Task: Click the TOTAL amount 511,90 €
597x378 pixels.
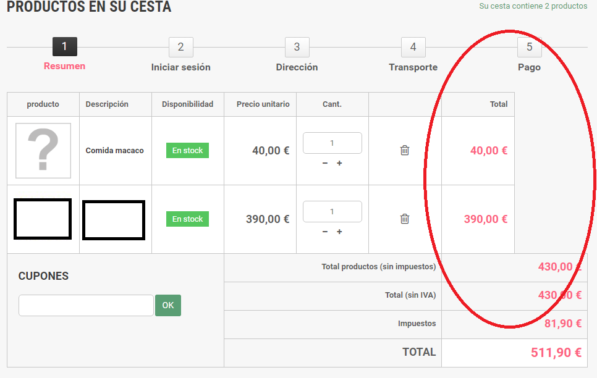Action: (x=556, y=353)
